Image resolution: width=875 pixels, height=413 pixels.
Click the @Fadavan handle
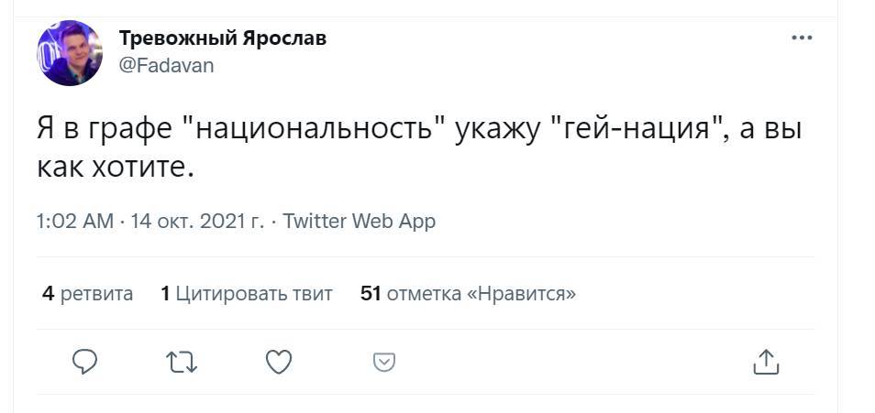coord(166,66)
